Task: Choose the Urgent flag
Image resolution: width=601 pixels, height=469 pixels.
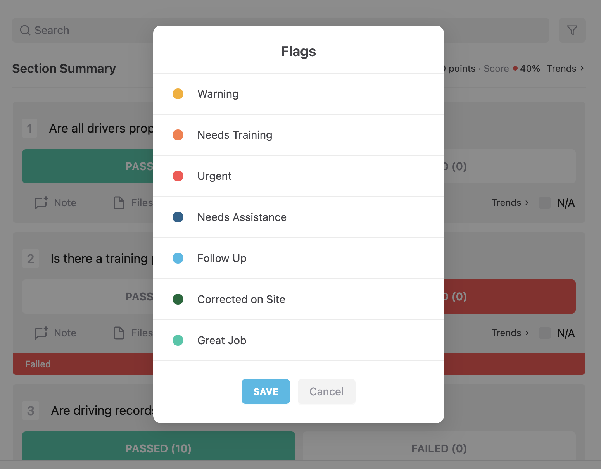Action: (x=299, y=176)
